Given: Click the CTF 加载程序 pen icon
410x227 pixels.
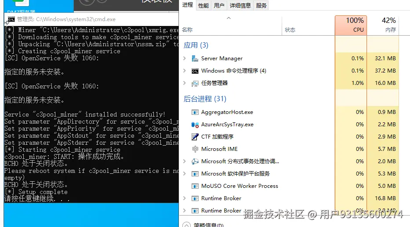Looking at the screenshot, I should point(195,137).
